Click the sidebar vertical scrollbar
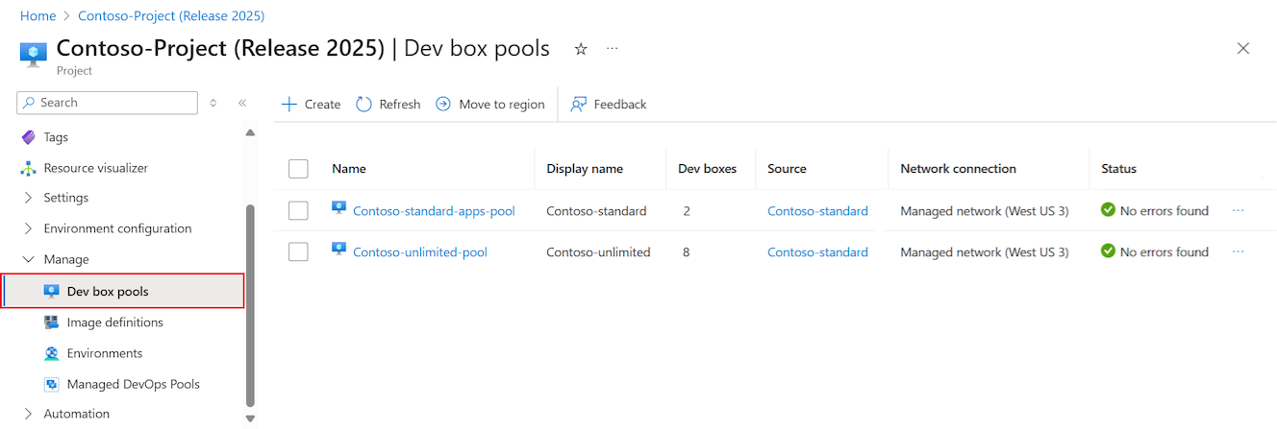This screenshot has width=1277, height=429. 250,305
